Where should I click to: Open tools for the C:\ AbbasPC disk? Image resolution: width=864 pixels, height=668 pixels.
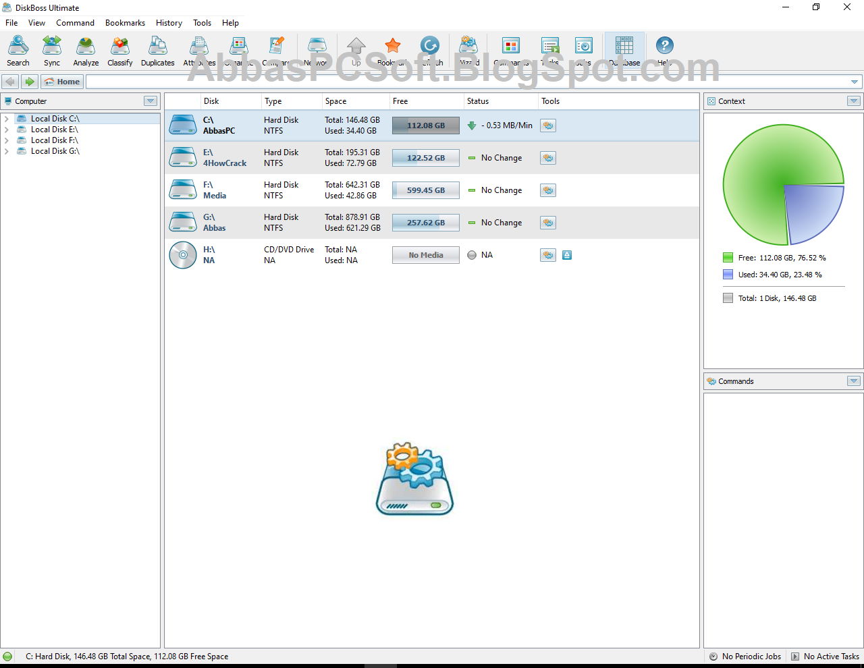(548, 126)
